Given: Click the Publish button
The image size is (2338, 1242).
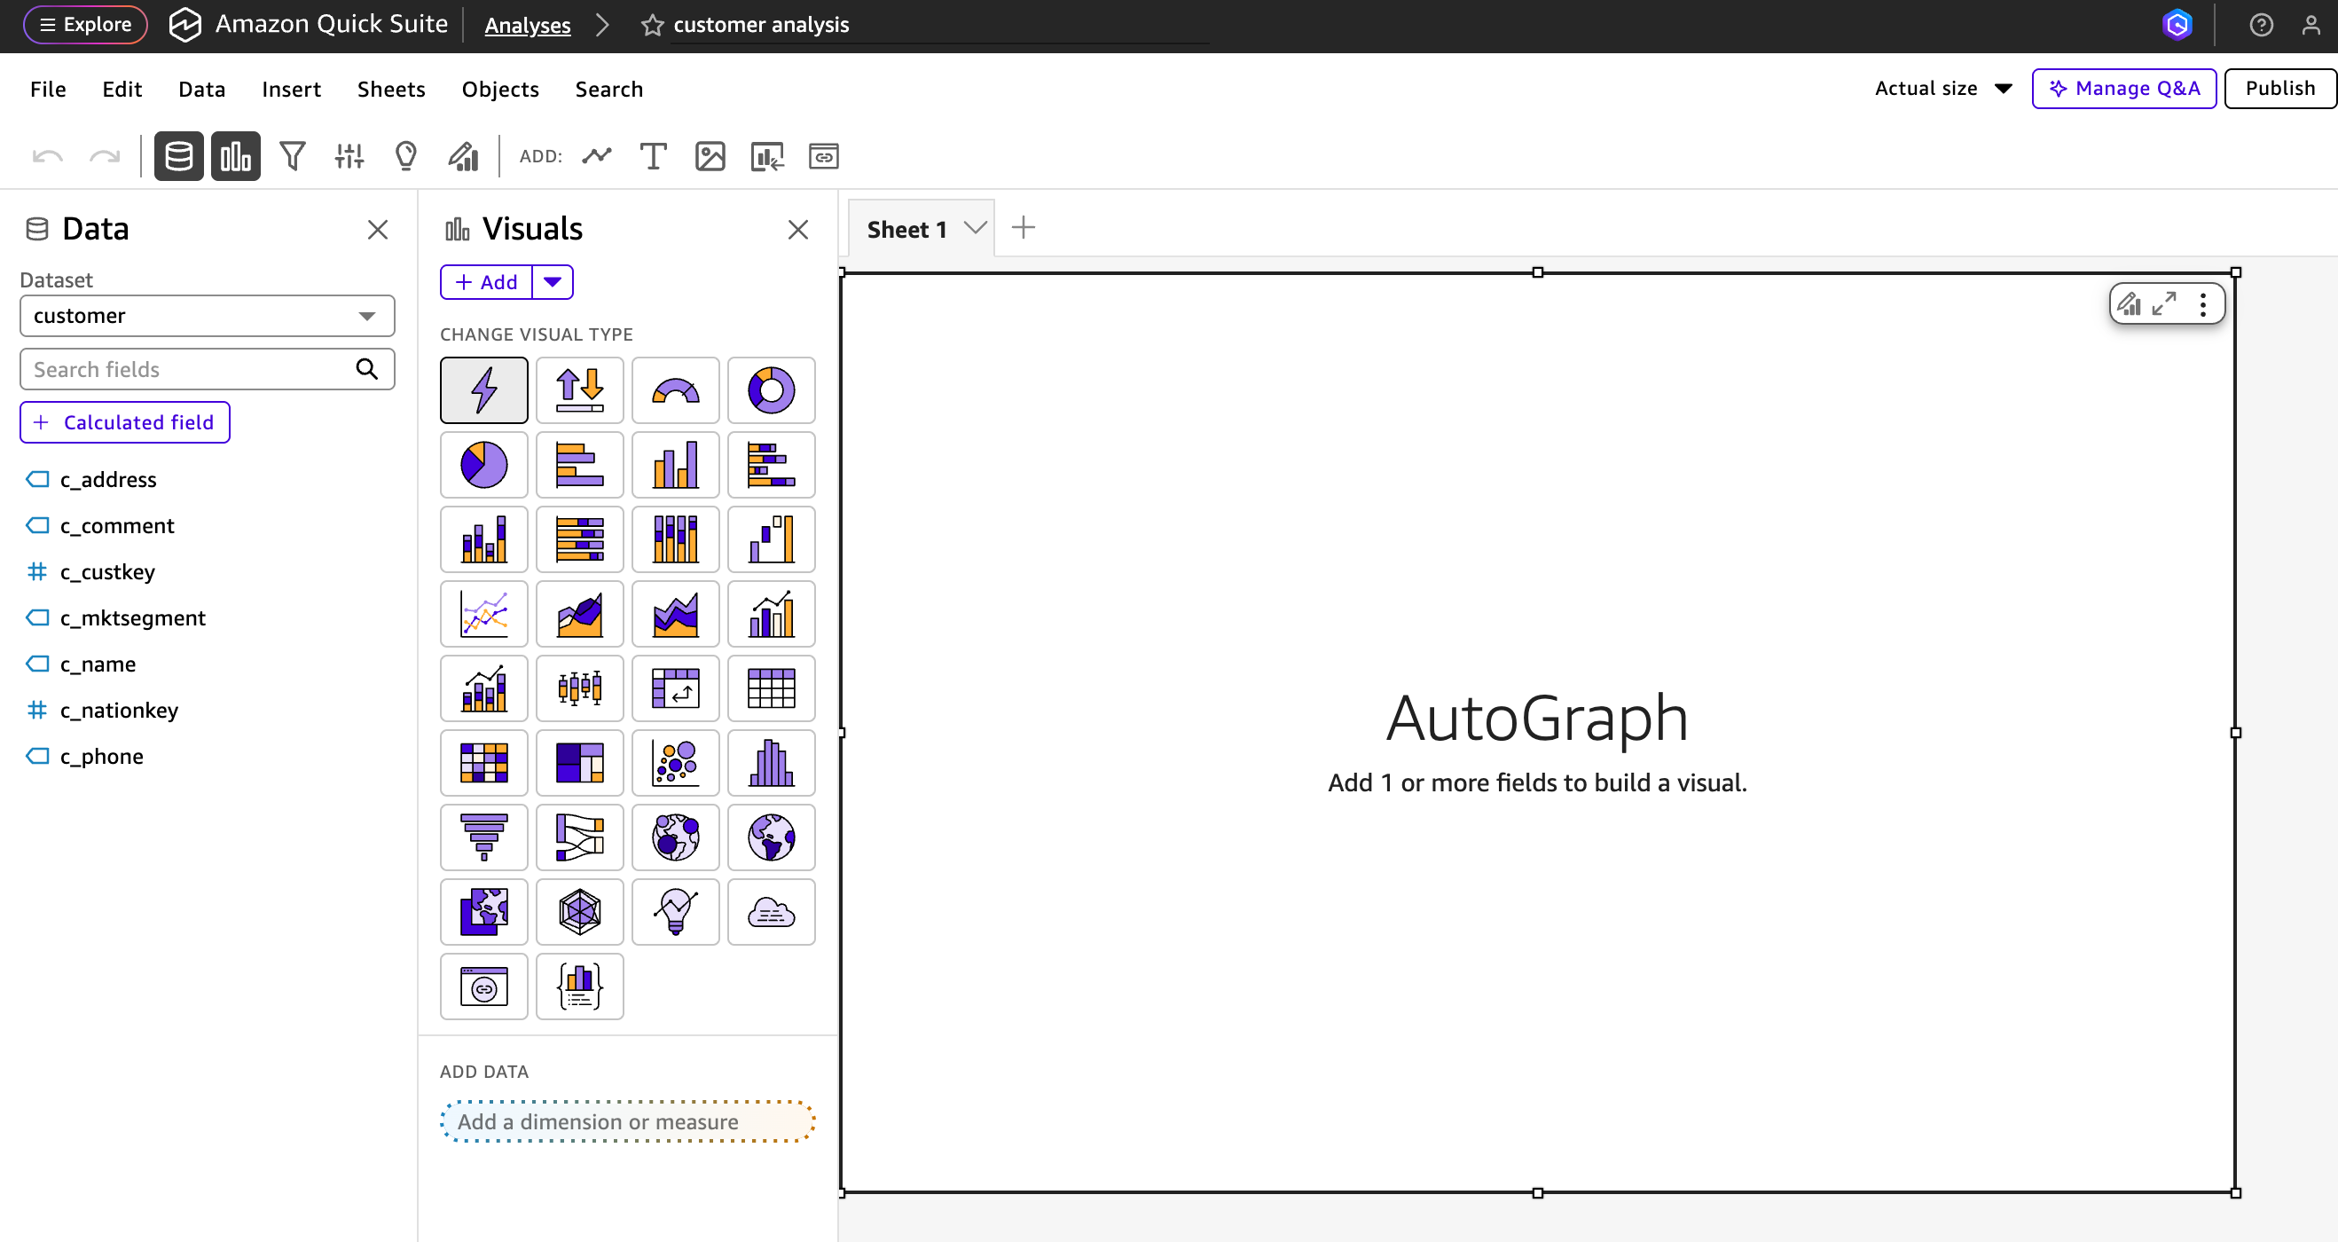Looking at the screenshot, I should 2279,88.
